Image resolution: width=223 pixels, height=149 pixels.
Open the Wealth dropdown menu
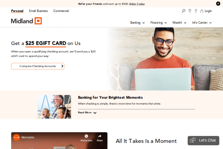point(179,23)
